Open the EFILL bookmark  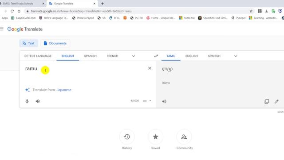(114, 18)
